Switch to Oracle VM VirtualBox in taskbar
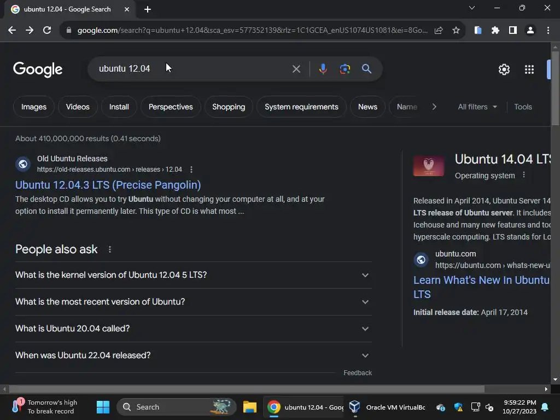Image resolution: width=560 pixels, height=420 pixels. [x=388, y=407]
